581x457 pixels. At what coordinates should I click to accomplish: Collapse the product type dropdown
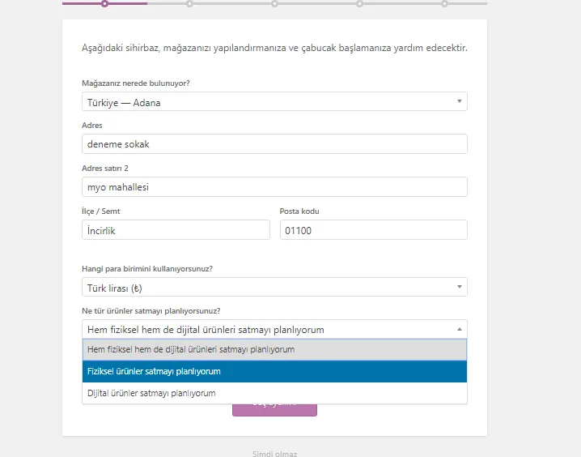pos(274,330)
